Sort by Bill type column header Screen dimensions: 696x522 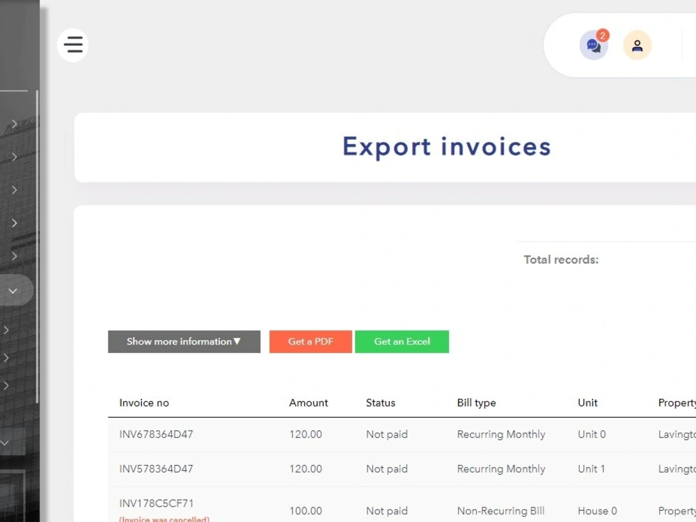(x=476, y=402)
